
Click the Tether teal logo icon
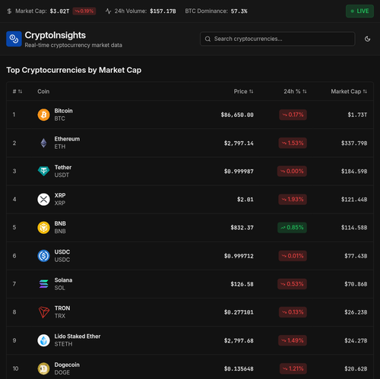(43, 171)
